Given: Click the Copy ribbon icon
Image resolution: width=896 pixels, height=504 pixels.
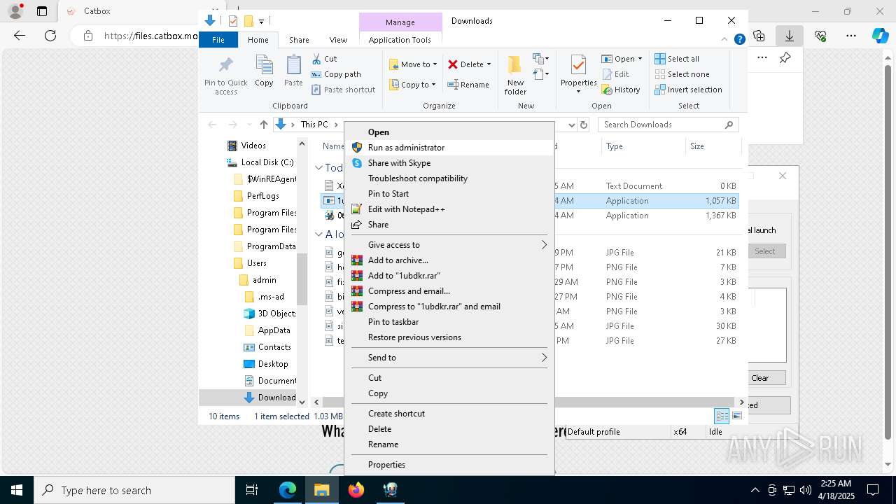Looking at the screenshot, I should (264, 71).
